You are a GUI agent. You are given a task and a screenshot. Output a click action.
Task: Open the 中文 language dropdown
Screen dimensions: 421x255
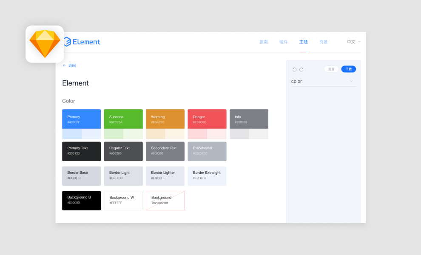click(354, 42)
